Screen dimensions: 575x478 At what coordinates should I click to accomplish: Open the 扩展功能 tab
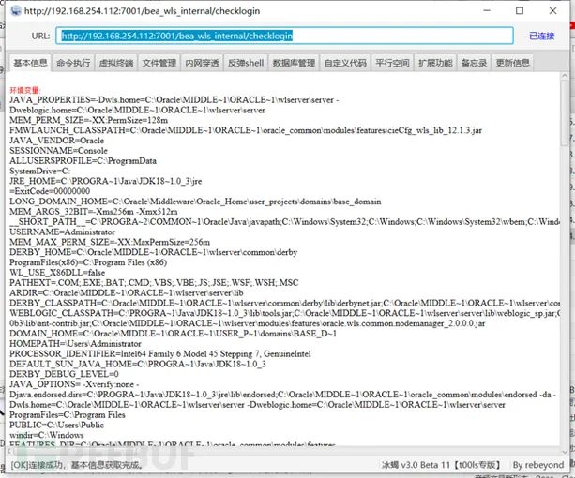pos(435,63)
